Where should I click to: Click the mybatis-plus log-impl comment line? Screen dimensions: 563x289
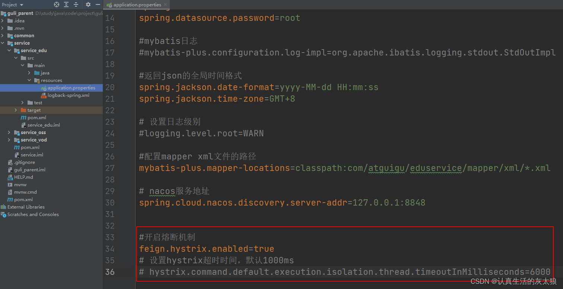347,53
